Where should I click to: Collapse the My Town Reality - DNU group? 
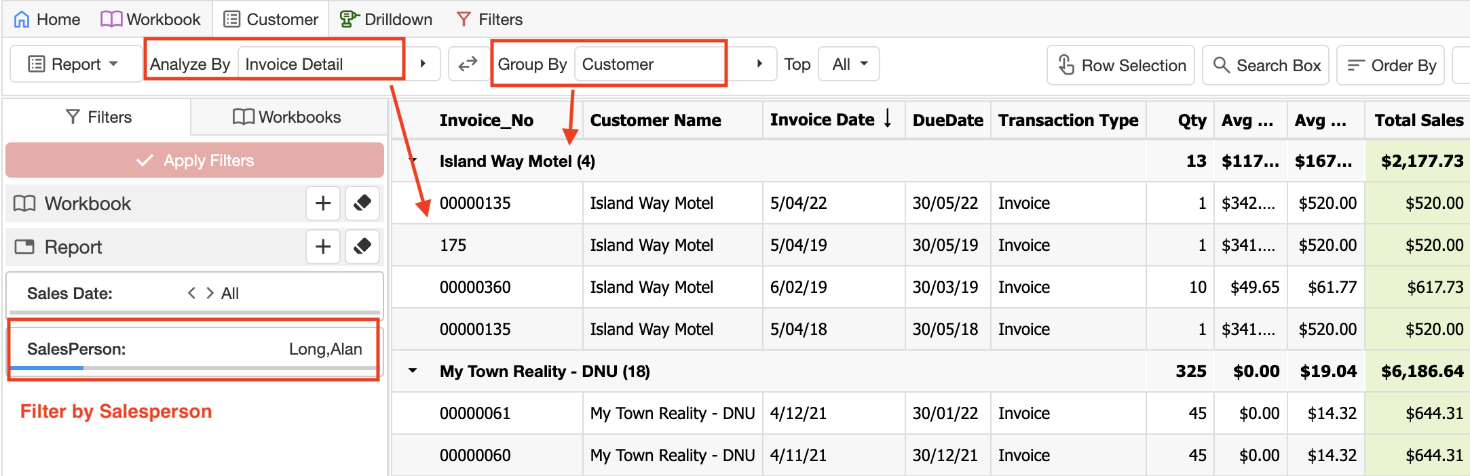(x=413, y=371)
